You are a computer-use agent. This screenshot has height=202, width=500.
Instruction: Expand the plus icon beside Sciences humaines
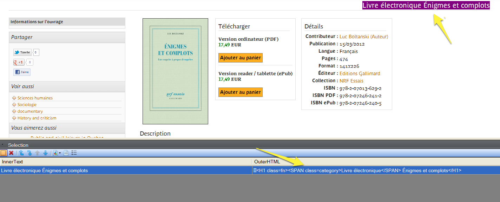(x=14, y=98)
